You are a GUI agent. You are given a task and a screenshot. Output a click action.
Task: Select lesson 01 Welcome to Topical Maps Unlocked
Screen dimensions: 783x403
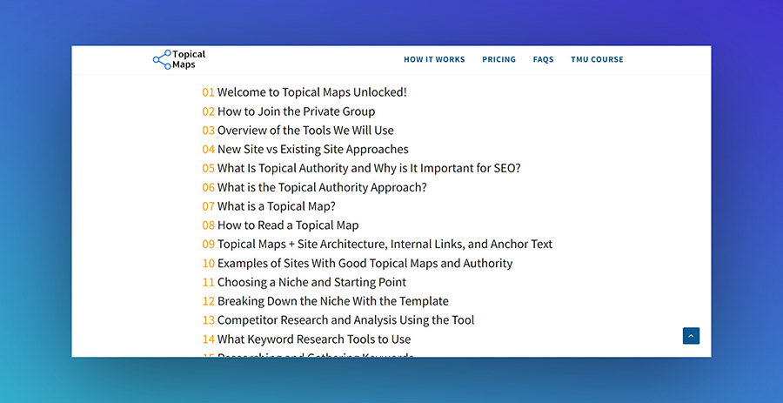(x=304, y=92)
